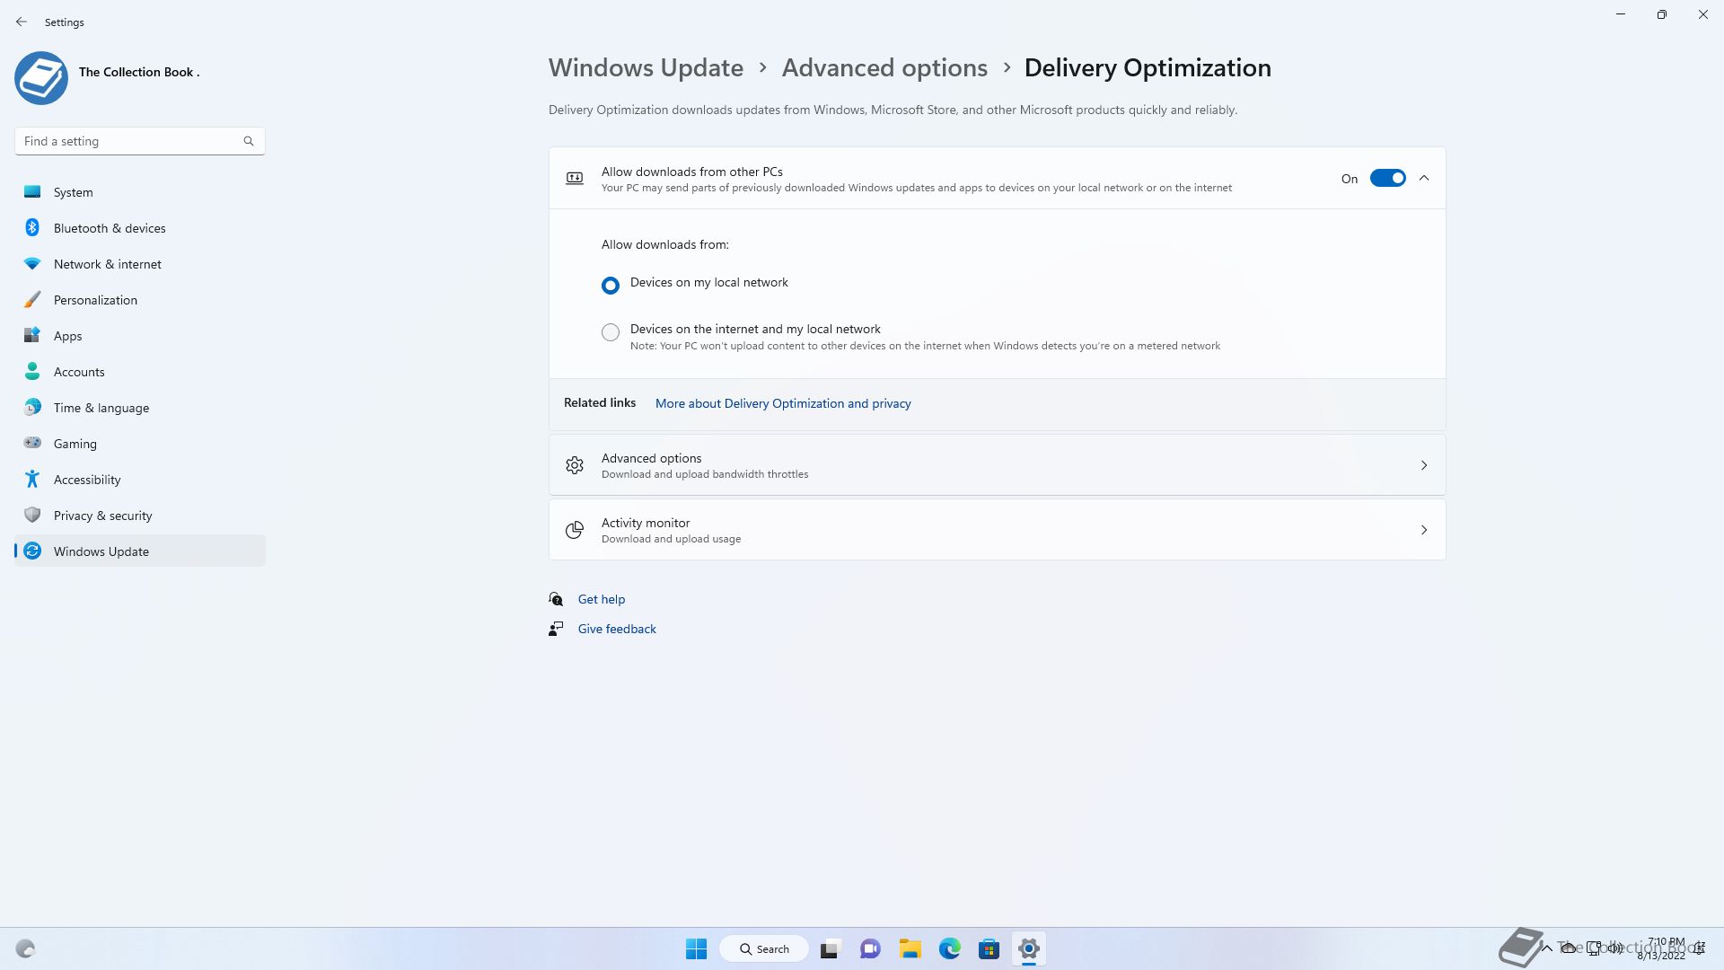This screenshot has width=1724, height=970.
Task: Click the Give feedback link
Action: [617, 629]
